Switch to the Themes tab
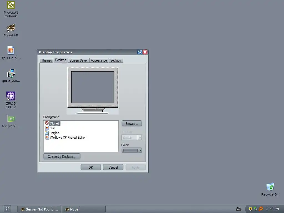Screen dimensions: 284x213 pyautogui.click(x=46, y=60)
